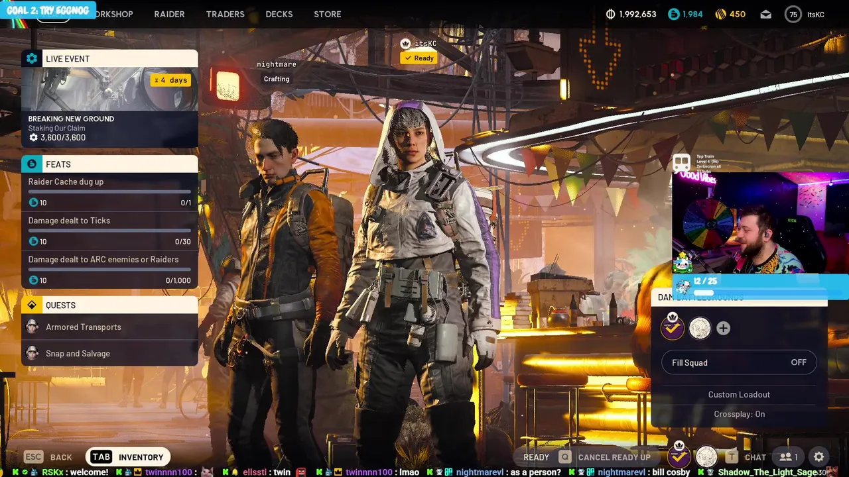Image resolution: width=849 pixels, height=477 pixels.
Task: Click the LIVE EVENT header label
Action: 68,59
